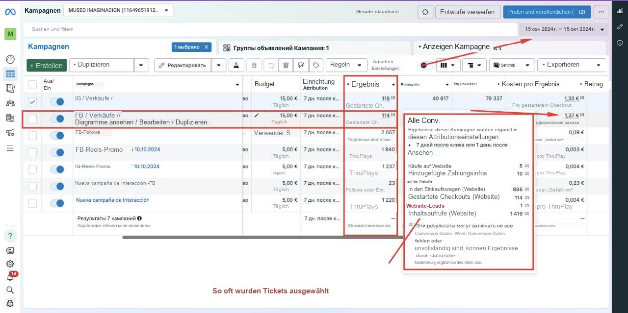Turn off the IG / Verkäufe campaign switch

coord(57,102)
